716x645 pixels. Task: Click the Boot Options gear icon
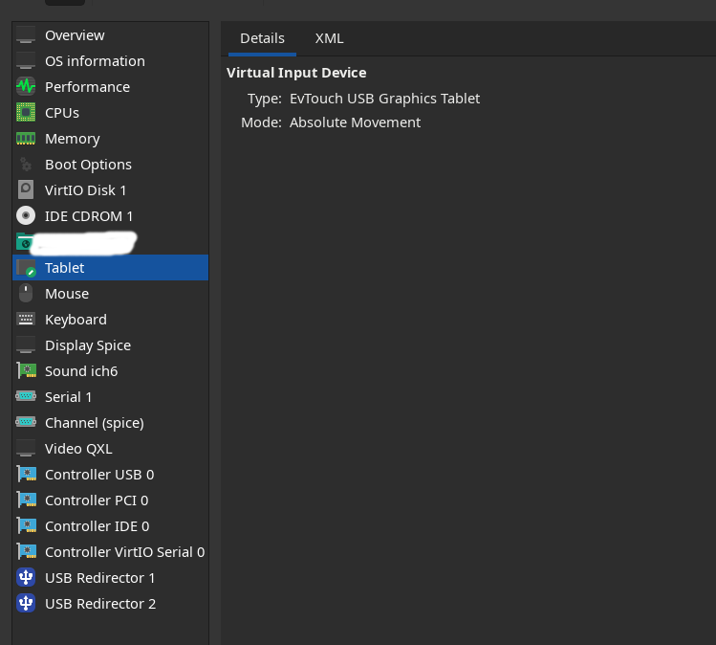pyautogui.click(x=26, y=165)
